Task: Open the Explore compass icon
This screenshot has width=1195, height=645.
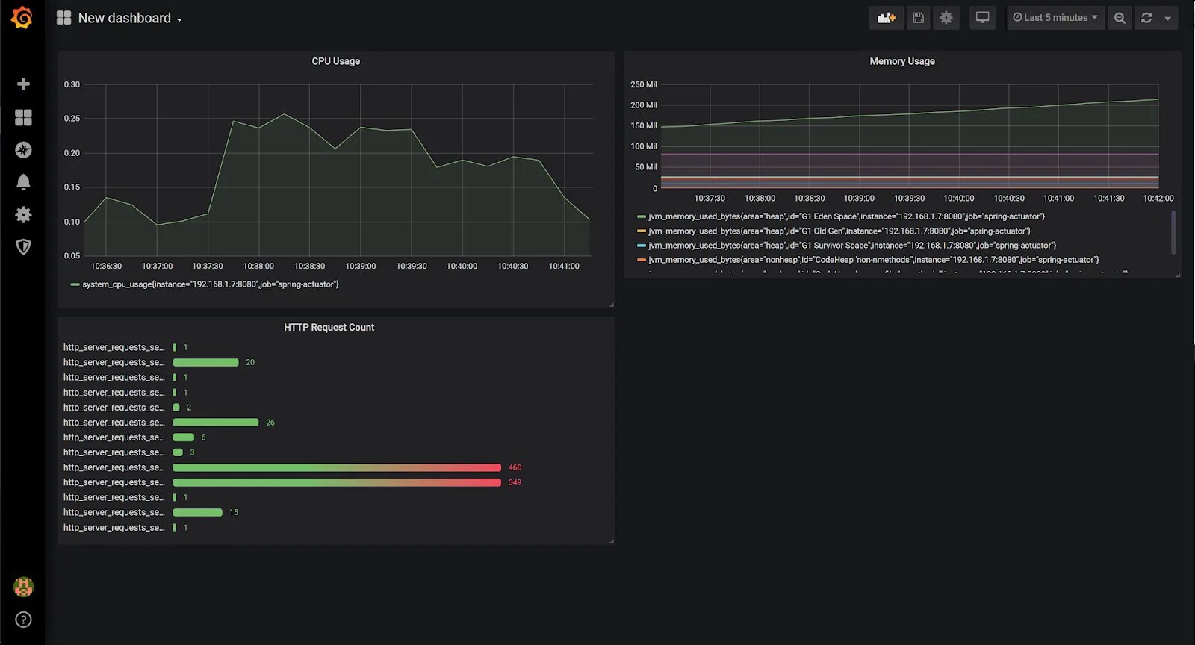Action: click(23, 150)
